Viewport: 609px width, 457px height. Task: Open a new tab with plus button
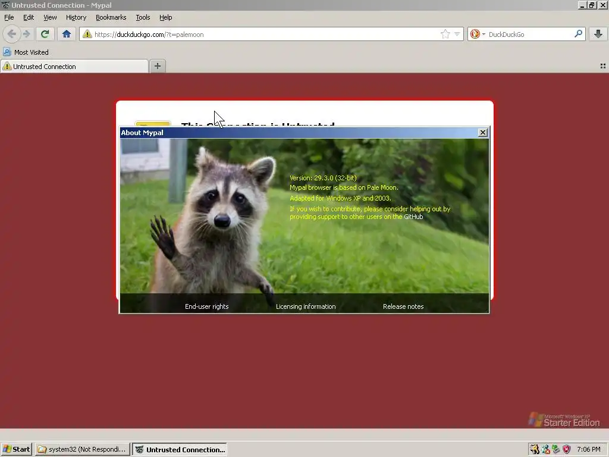[157, 66]
